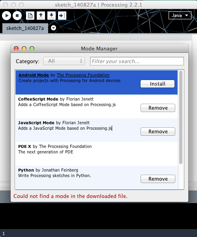Open the Android Mode link
This screenshot has height=237, width=197.
pos(34,75)
